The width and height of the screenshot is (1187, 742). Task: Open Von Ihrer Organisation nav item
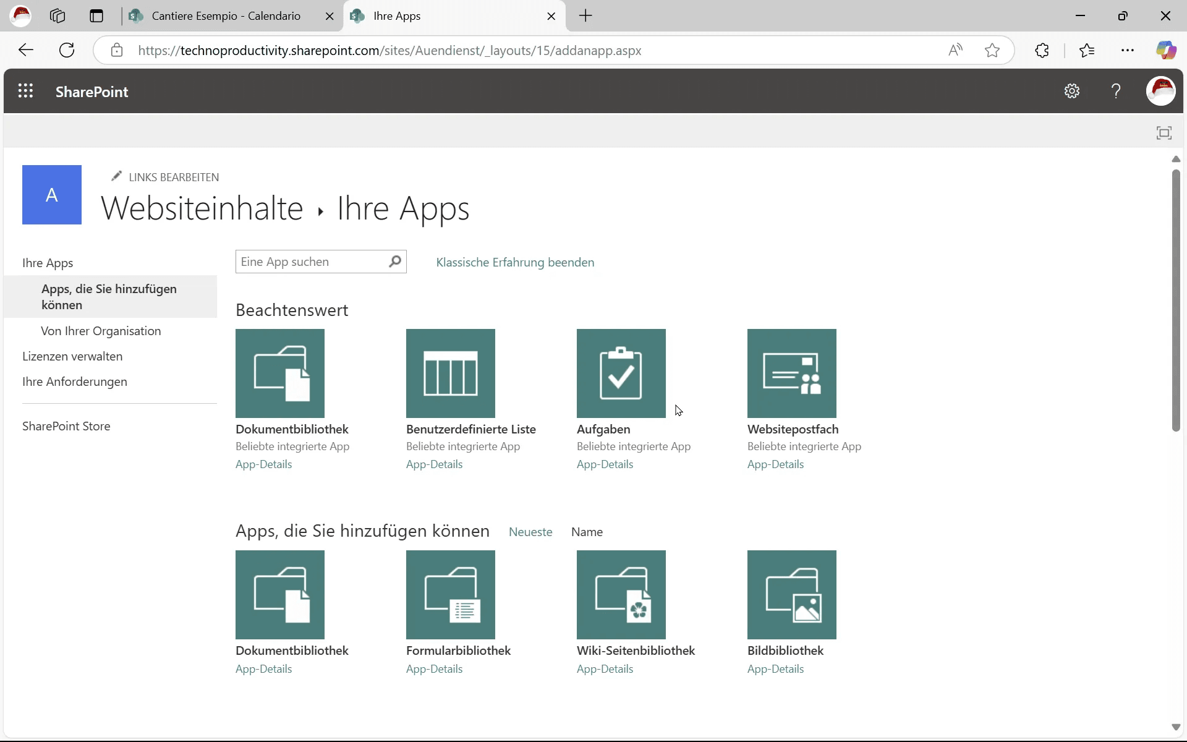[101, 331]
